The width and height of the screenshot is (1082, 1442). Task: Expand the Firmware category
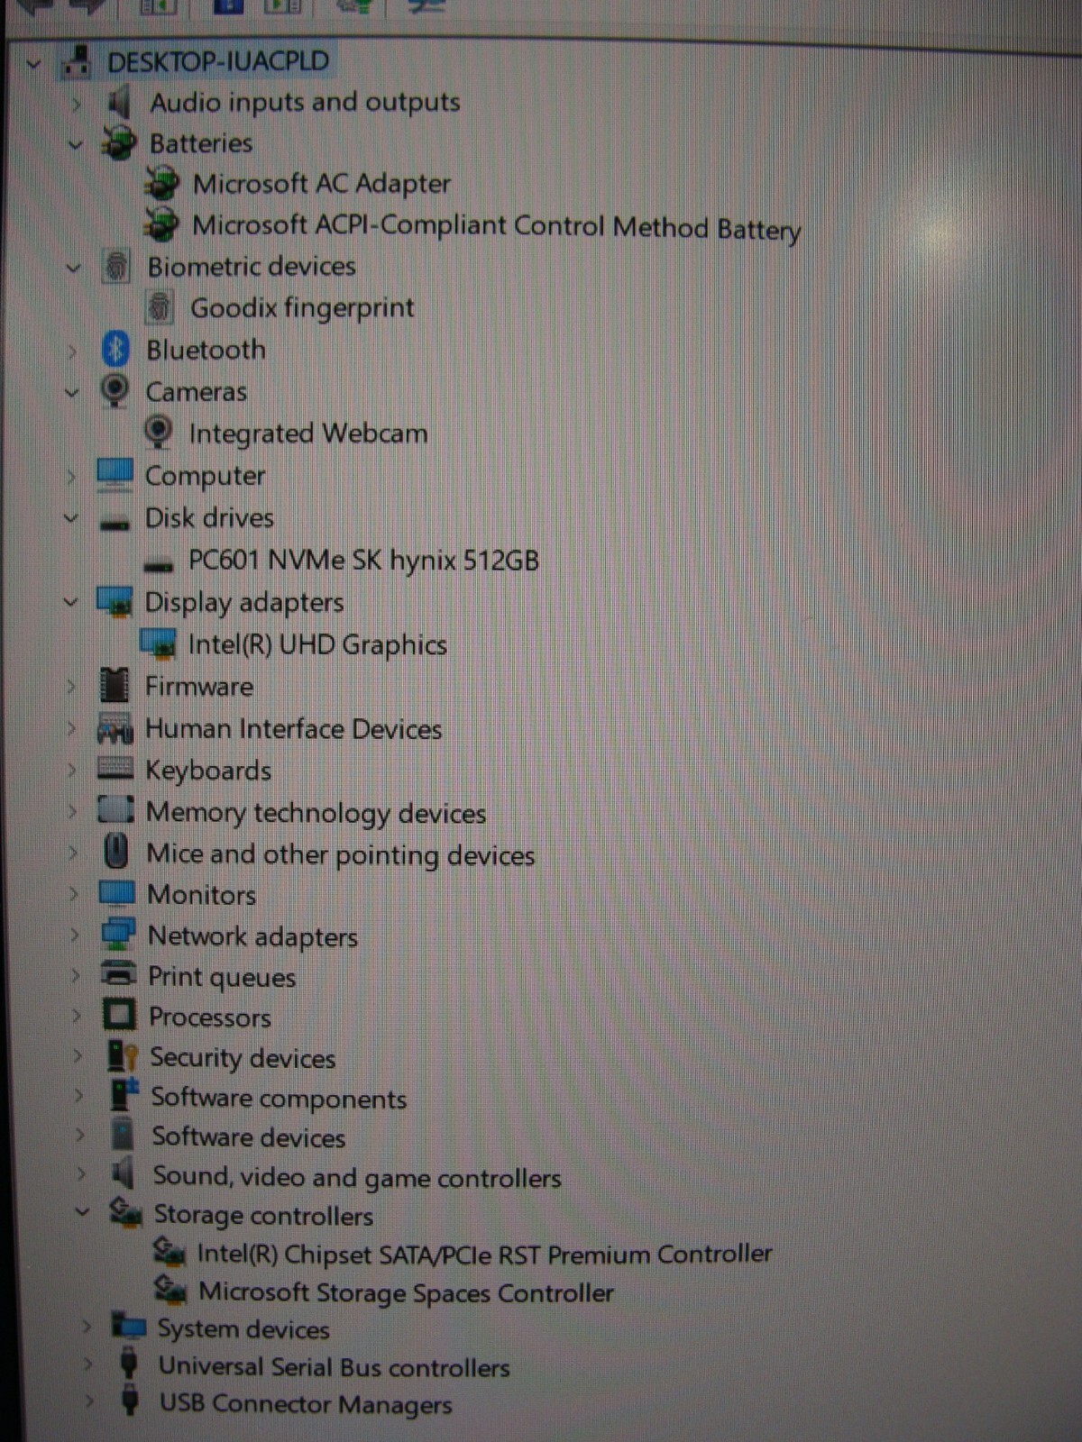click(x=71, y=687)
